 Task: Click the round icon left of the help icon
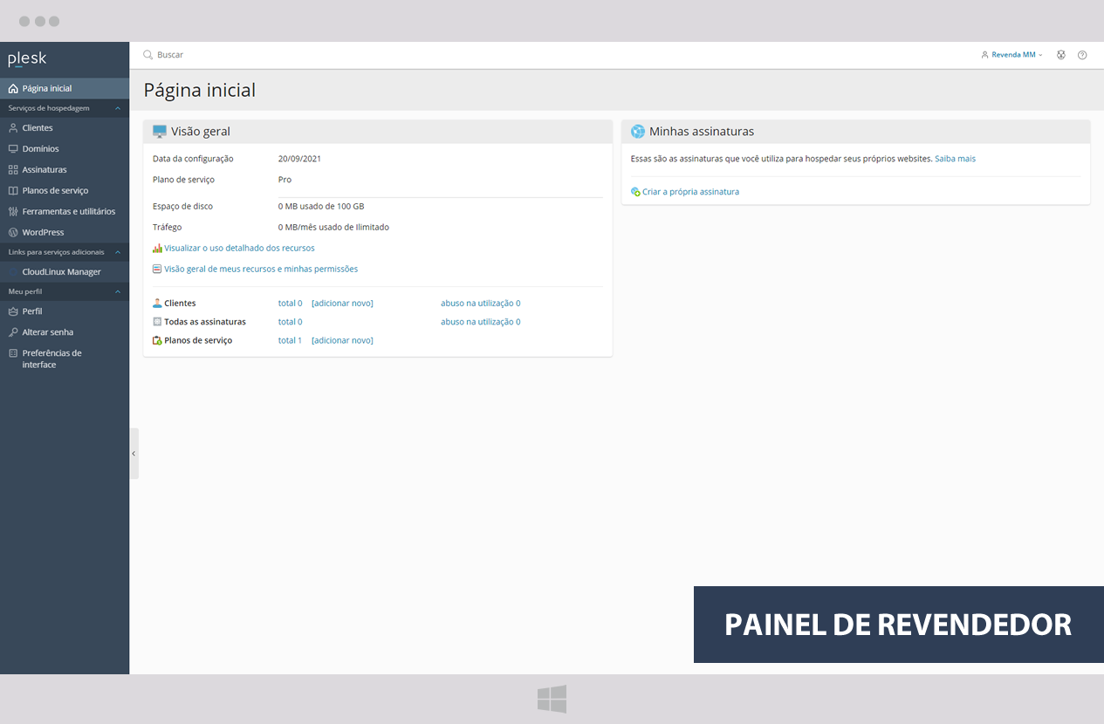click(1061, 55)
